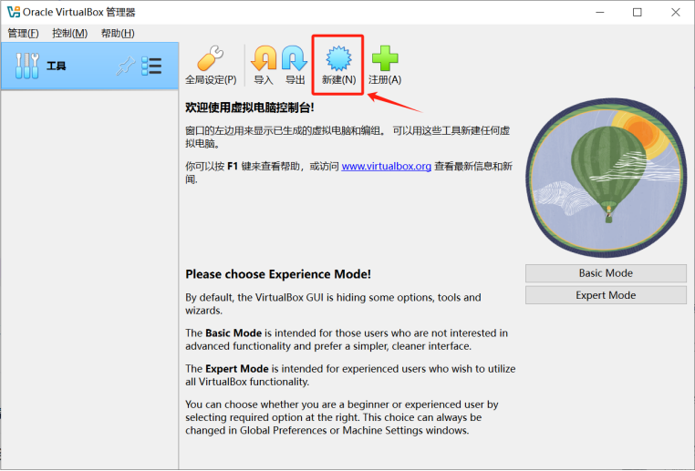Open the 管理(F) menu
The height and width of the screenshot is (471, 695).
[x=23, y=33]
